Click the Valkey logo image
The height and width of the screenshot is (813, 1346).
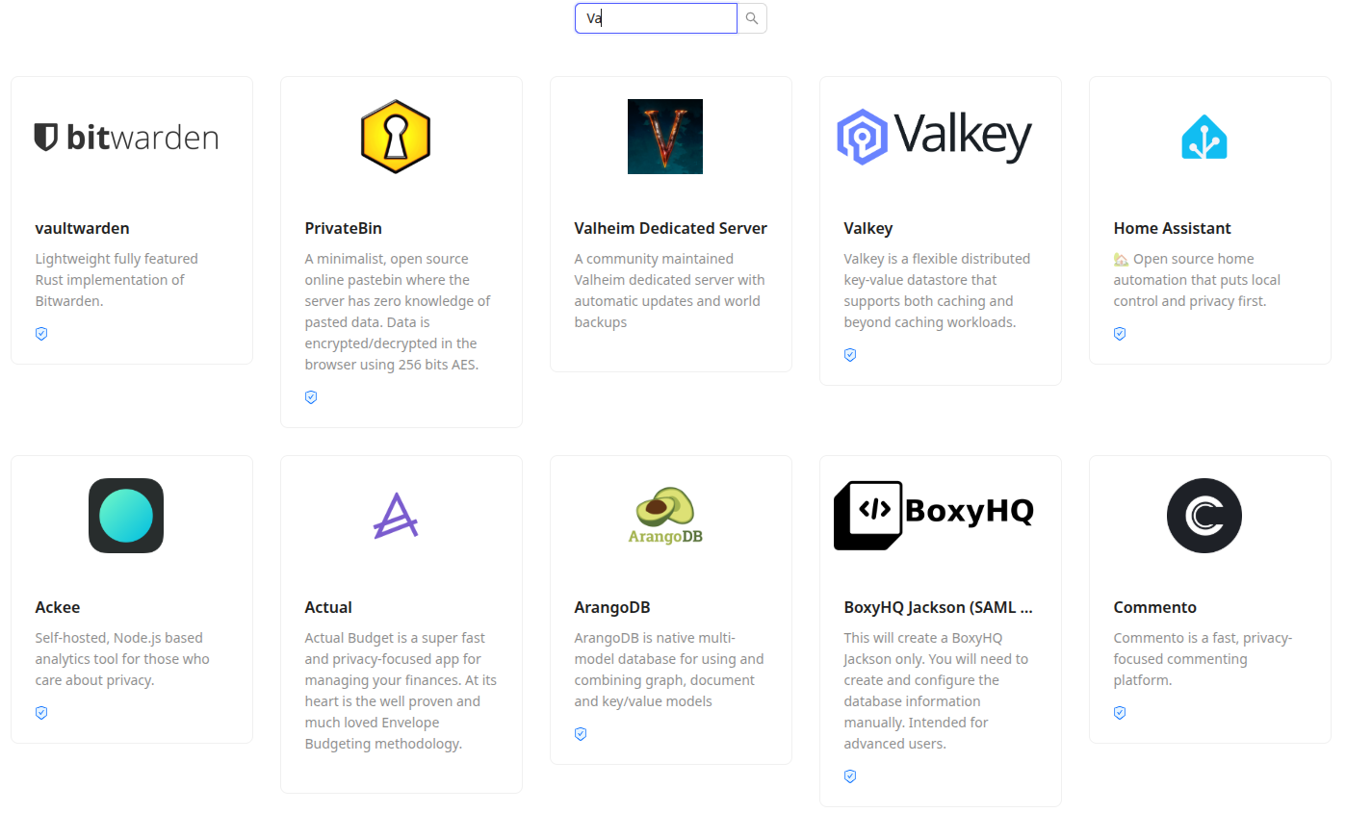[934, 137]
